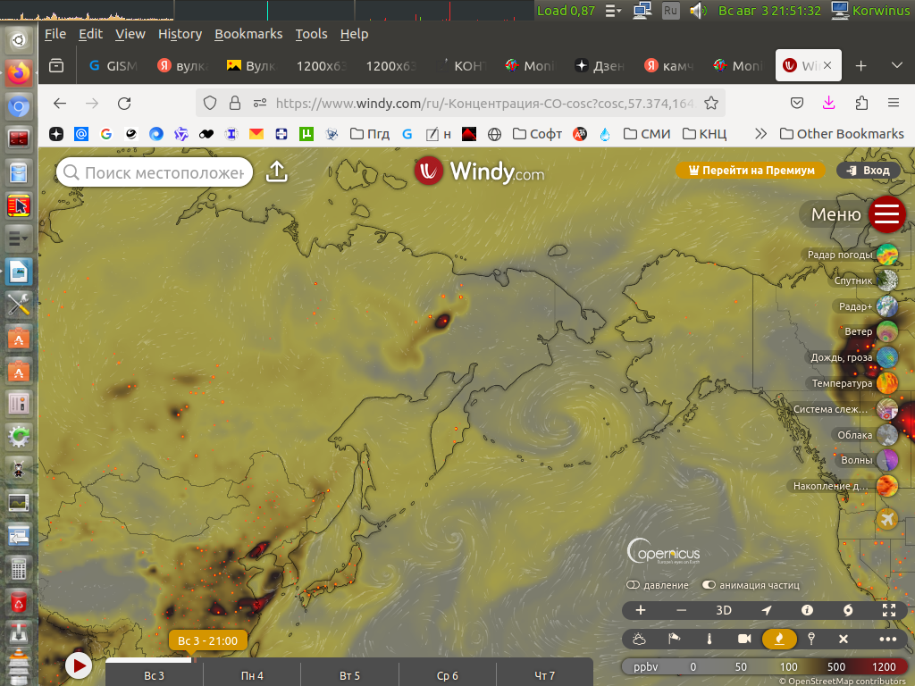Select Пн 4 on the timeline
The image size is (915, 686).
[252, 675]
